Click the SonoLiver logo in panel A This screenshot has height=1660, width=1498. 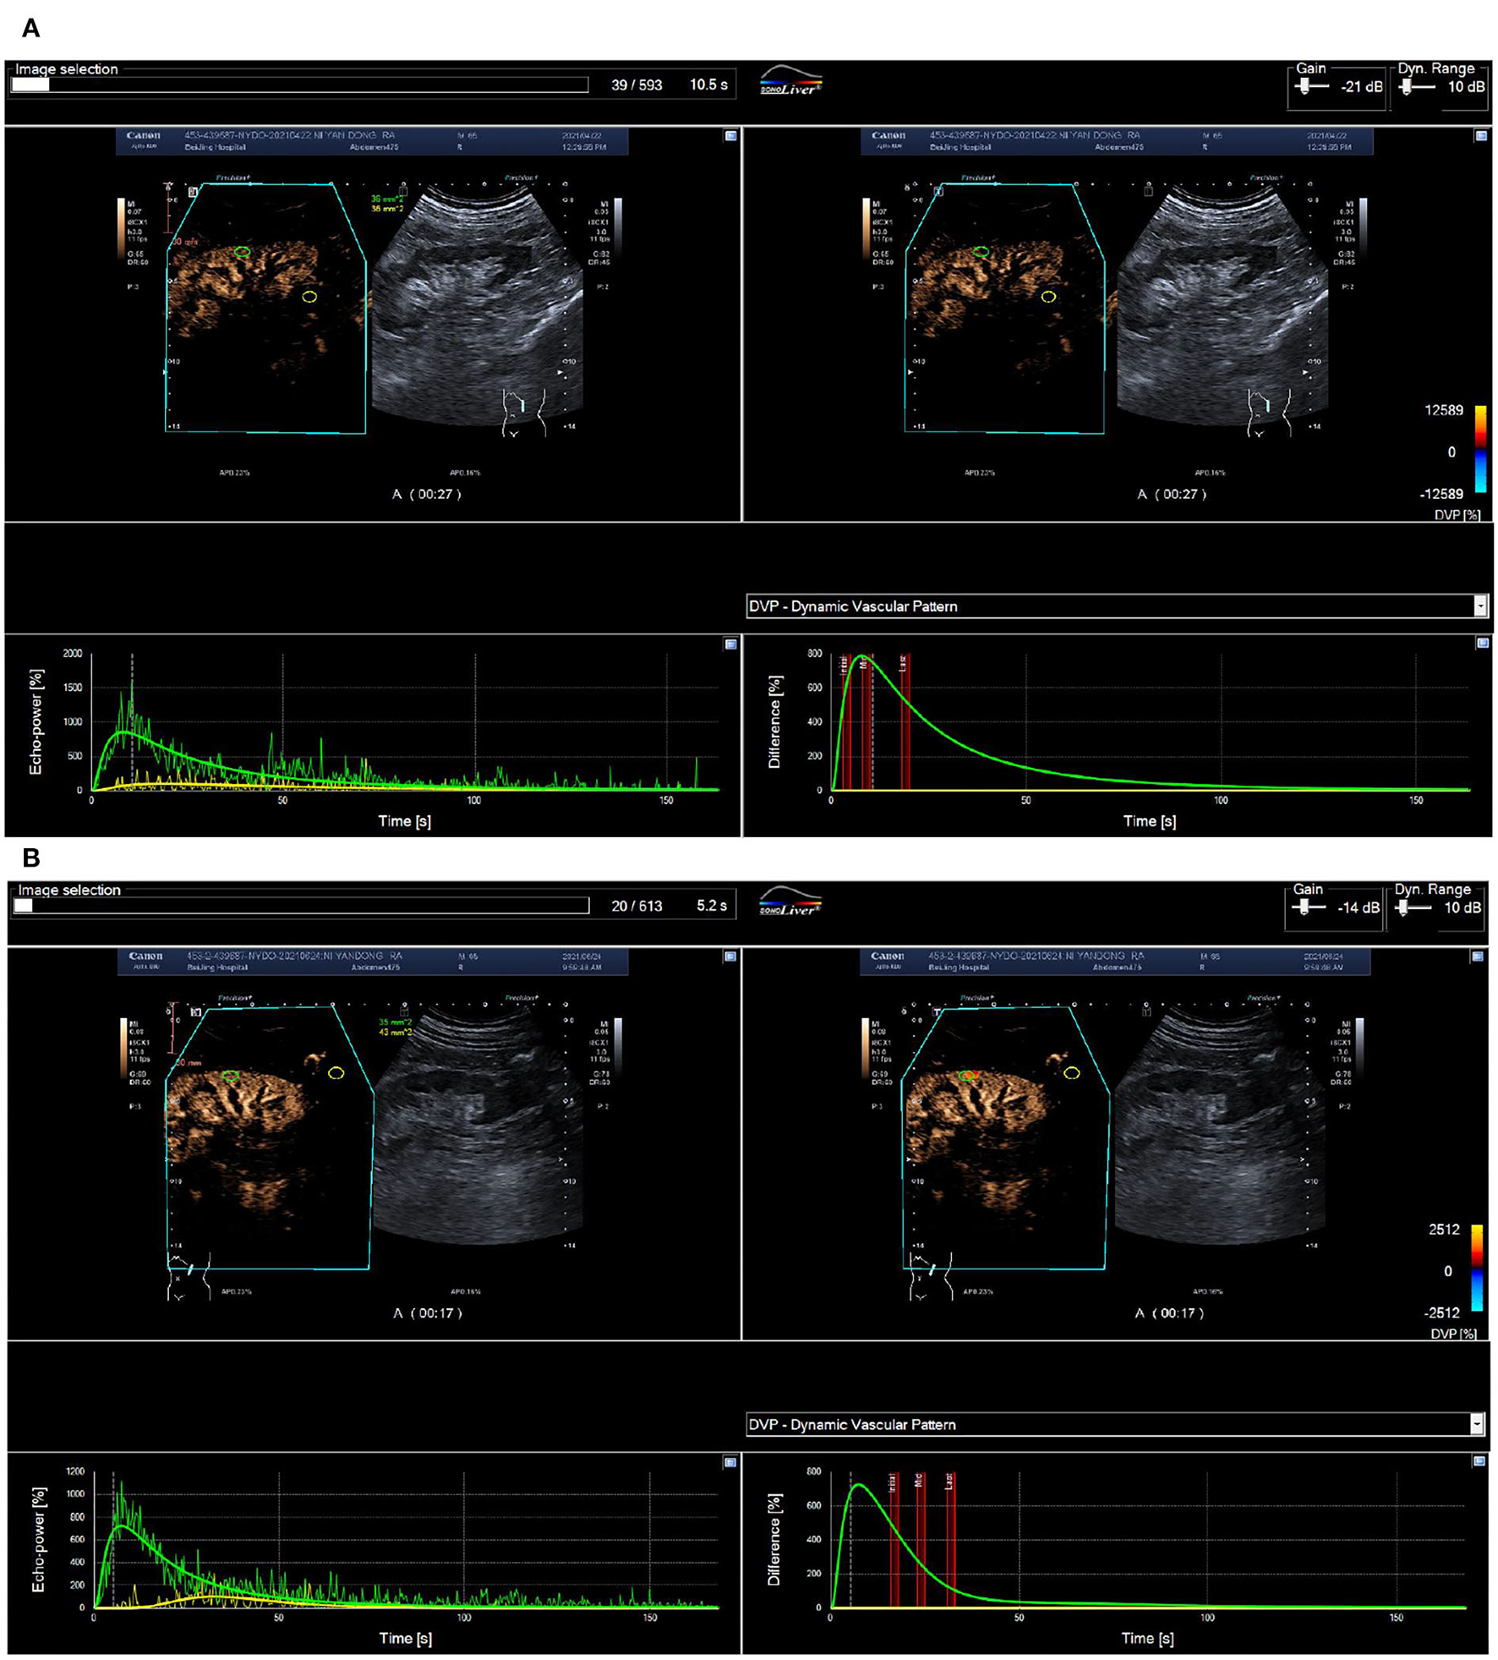(x=790, y=82)
